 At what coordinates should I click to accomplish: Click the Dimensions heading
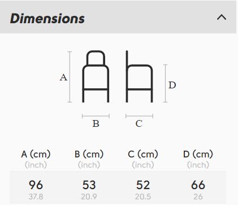(47, 19)
